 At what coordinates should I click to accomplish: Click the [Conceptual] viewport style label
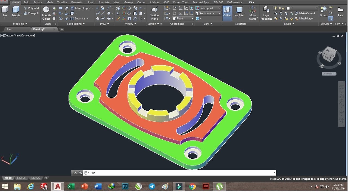(x=28, y=35)
